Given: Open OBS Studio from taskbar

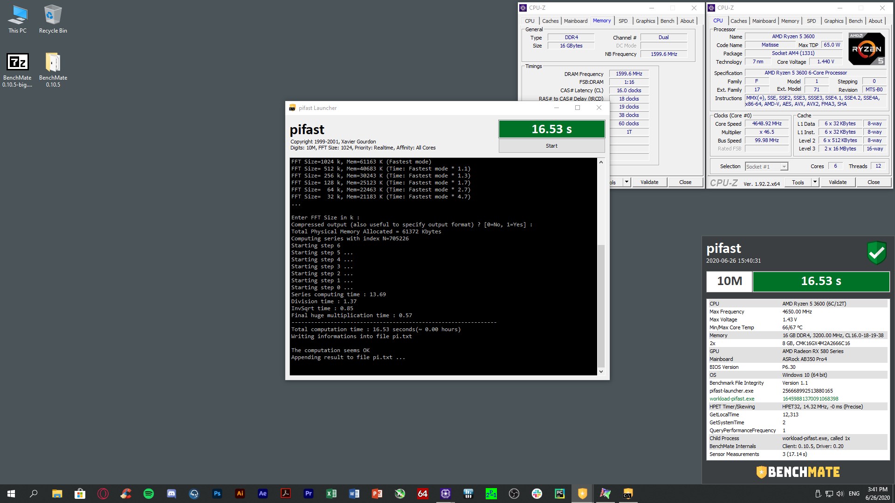Looking at the screenshot, I should coord(514,494).
